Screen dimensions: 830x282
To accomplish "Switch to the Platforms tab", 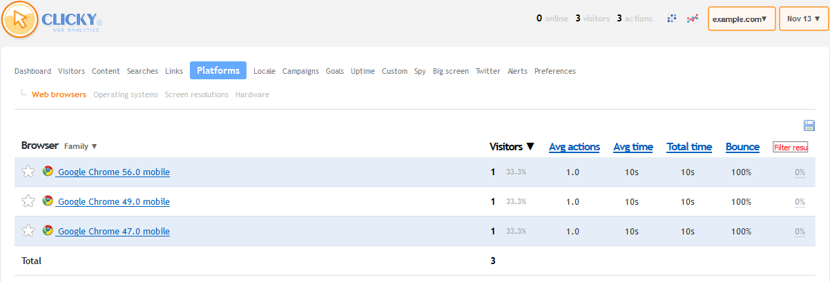I will pyautogui.click(x=218, y=70).
